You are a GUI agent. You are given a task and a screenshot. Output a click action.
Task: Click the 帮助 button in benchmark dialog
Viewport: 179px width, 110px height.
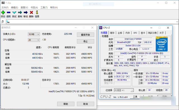(x=66, y=104)
